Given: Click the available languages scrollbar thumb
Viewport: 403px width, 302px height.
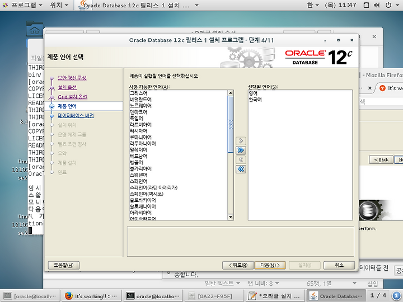Looking at the screenshot, I should pyautogui.click(x=231, y=124).
